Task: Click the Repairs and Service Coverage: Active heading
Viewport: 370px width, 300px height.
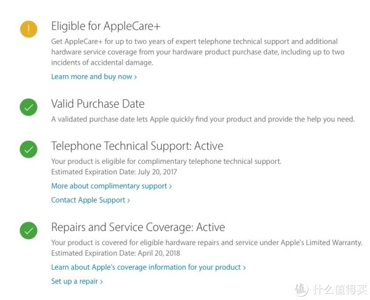Action: 138,227
